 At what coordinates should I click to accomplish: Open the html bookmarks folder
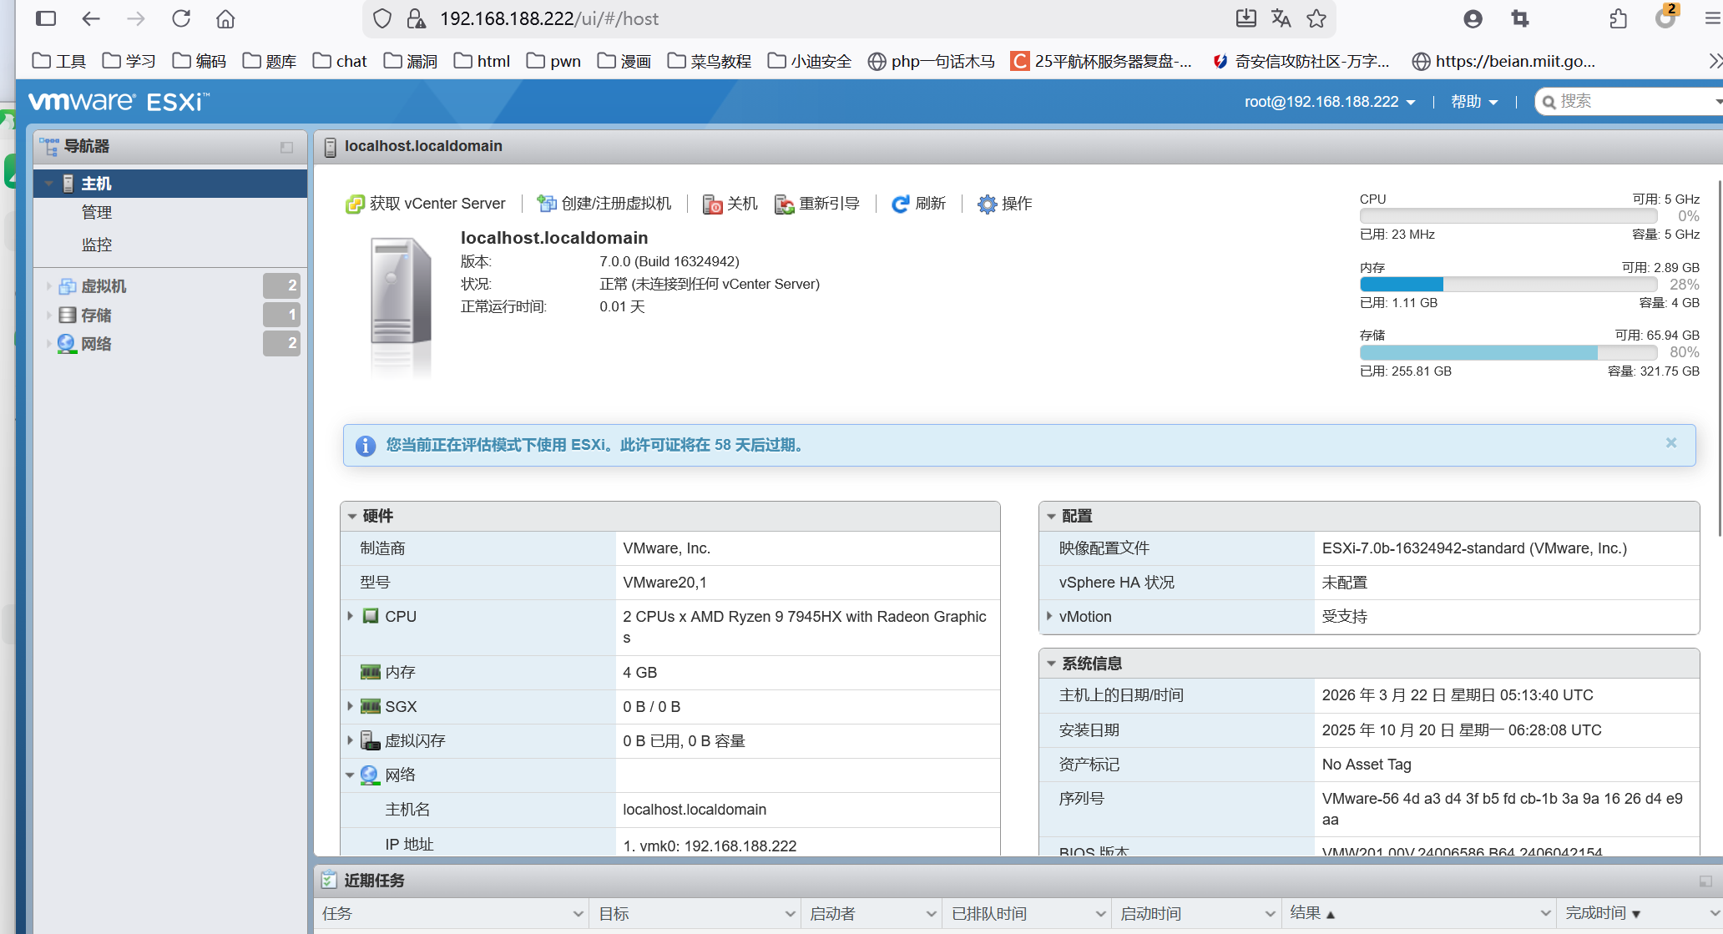482,61
